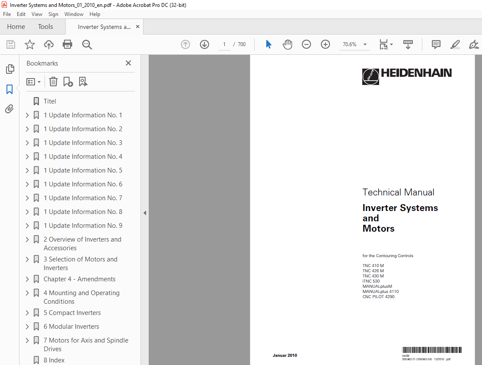
Task: Open the page thumbnails panel
Action: [x=10, y=69]
